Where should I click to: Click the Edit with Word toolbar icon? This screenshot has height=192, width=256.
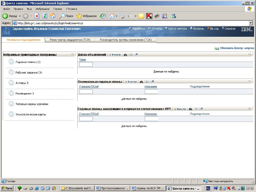130,16
